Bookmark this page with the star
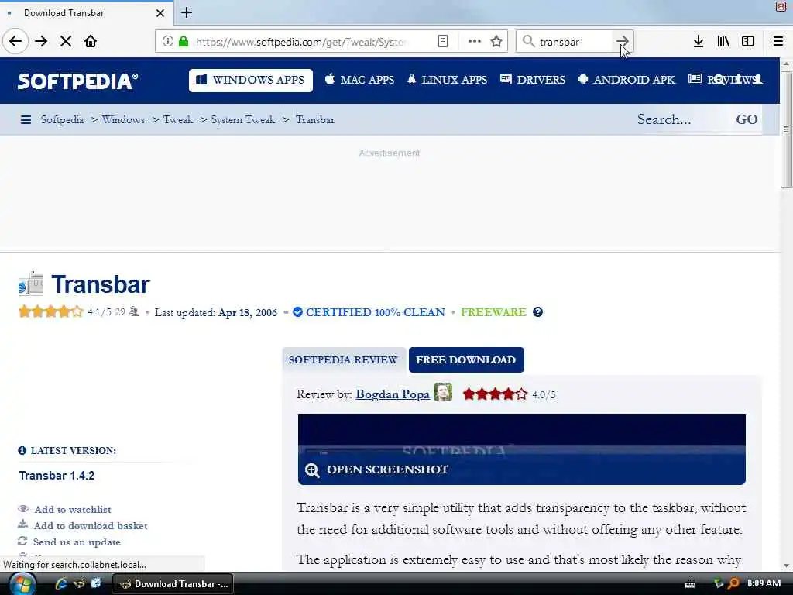Screen dimensions: 793x595 click(496, 42)
